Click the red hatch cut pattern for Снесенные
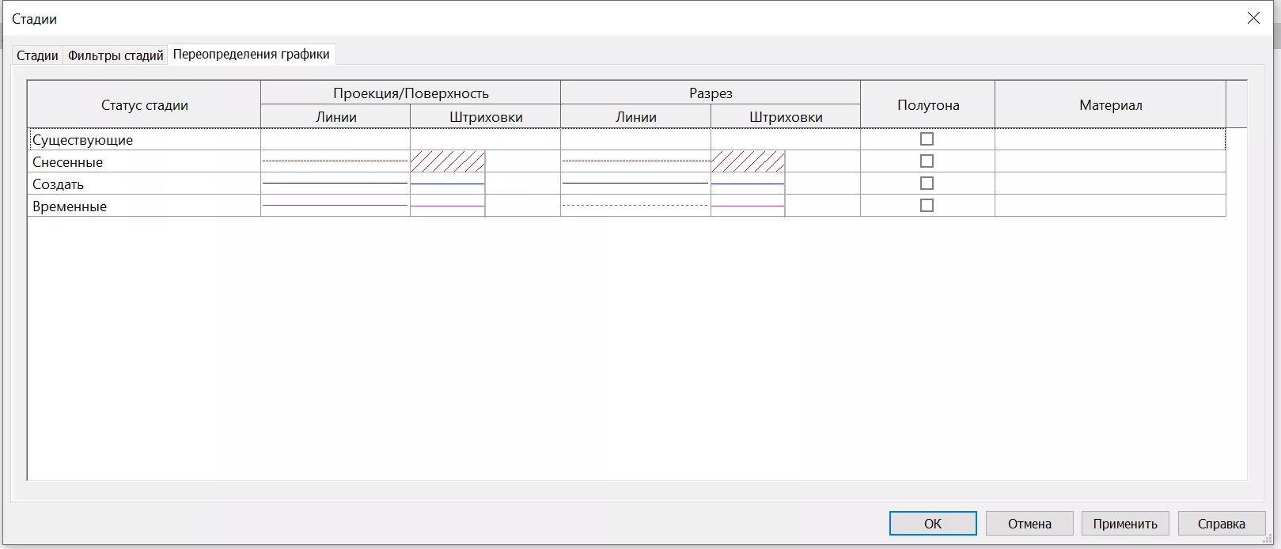1281x549 pixels. 748,161
